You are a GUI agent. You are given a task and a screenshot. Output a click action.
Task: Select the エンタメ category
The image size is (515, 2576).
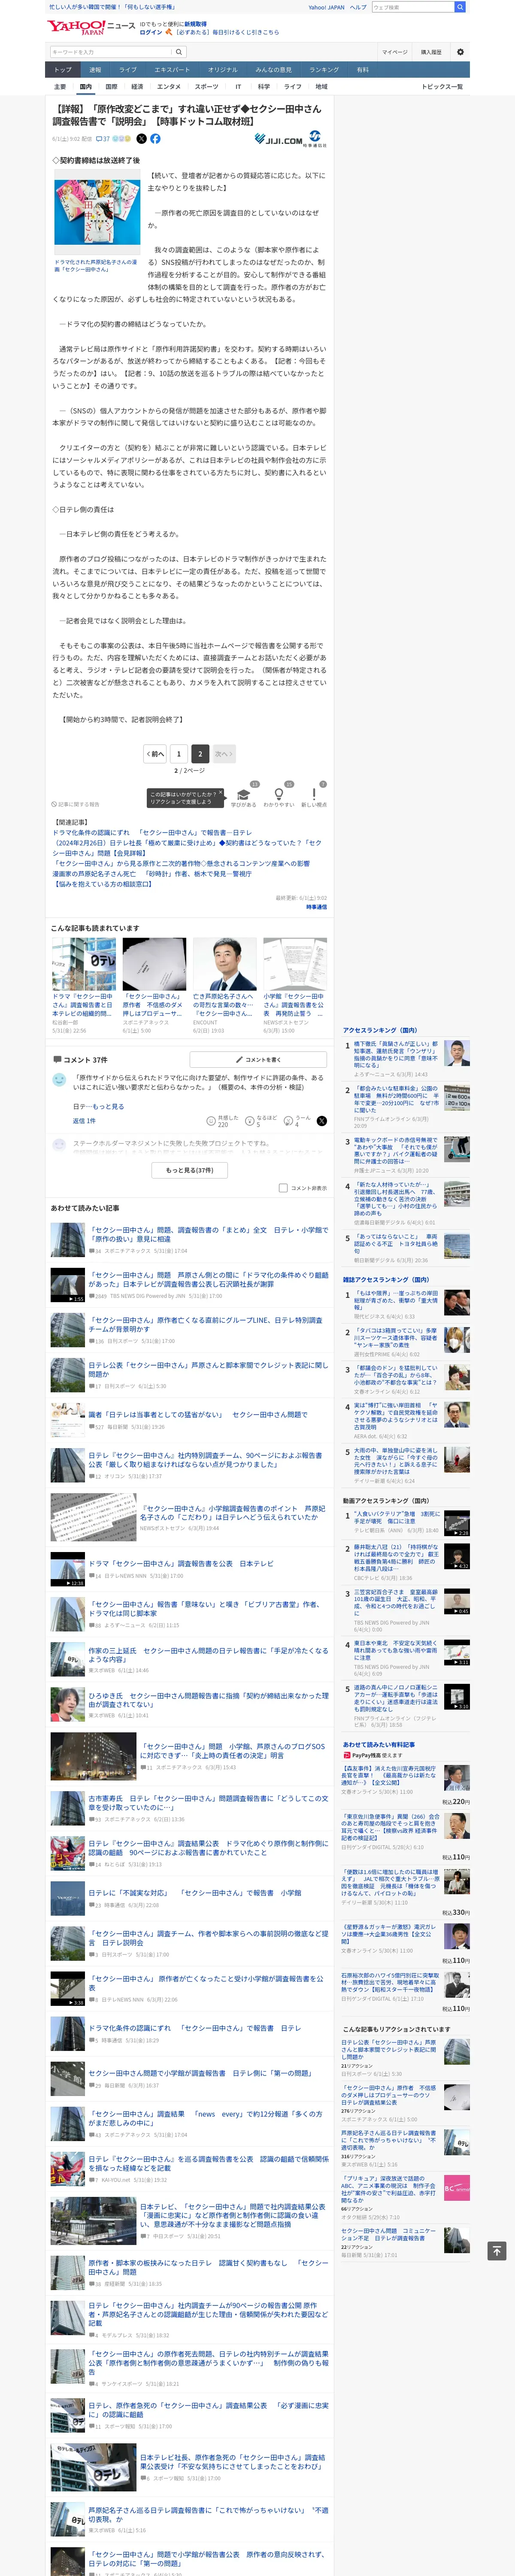coord(169,87)
